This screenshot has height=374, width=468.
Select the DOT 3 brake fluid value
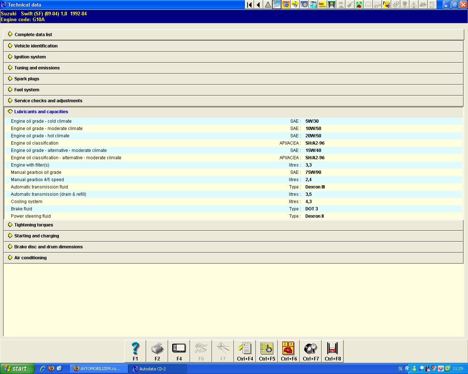click(312, 209)
